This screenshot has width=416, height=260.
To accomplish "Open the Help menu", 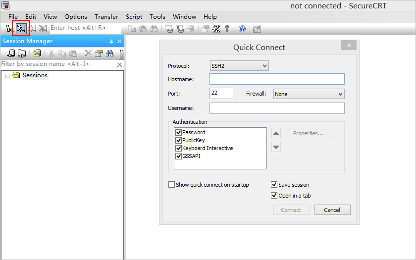I will click(x=210, y=17).
